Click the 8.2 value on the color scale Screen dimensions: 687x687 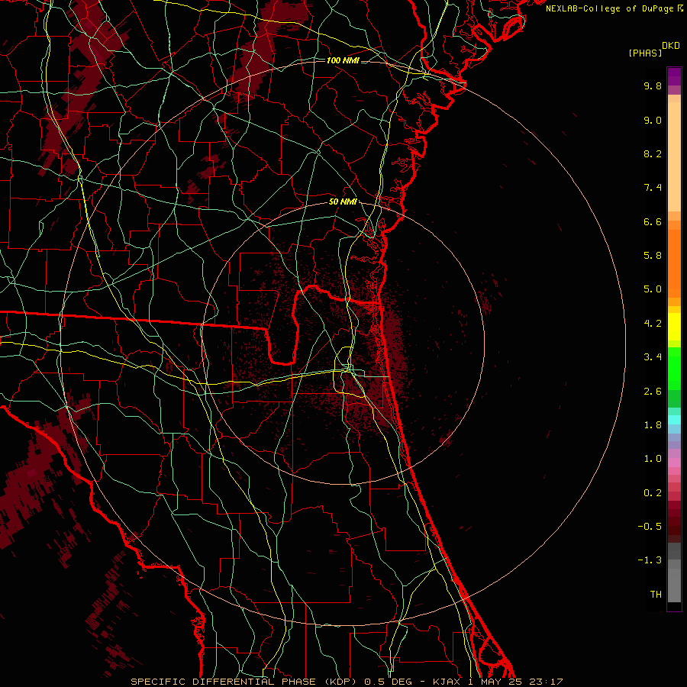(x=653, y=153)
